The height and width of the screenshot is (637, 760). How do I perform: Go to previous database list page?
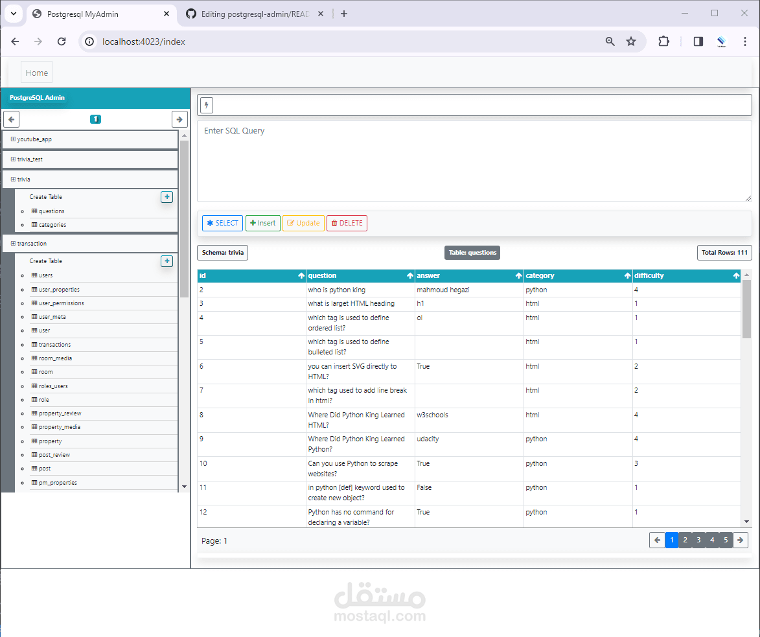pos(12,119)
